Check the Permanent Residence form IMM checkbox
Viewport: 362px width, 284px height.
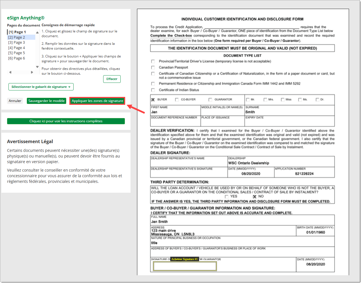(153, 84)
